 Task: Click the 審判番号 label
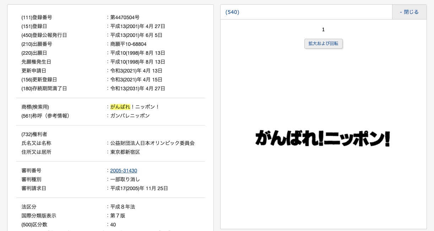point(31,171)
